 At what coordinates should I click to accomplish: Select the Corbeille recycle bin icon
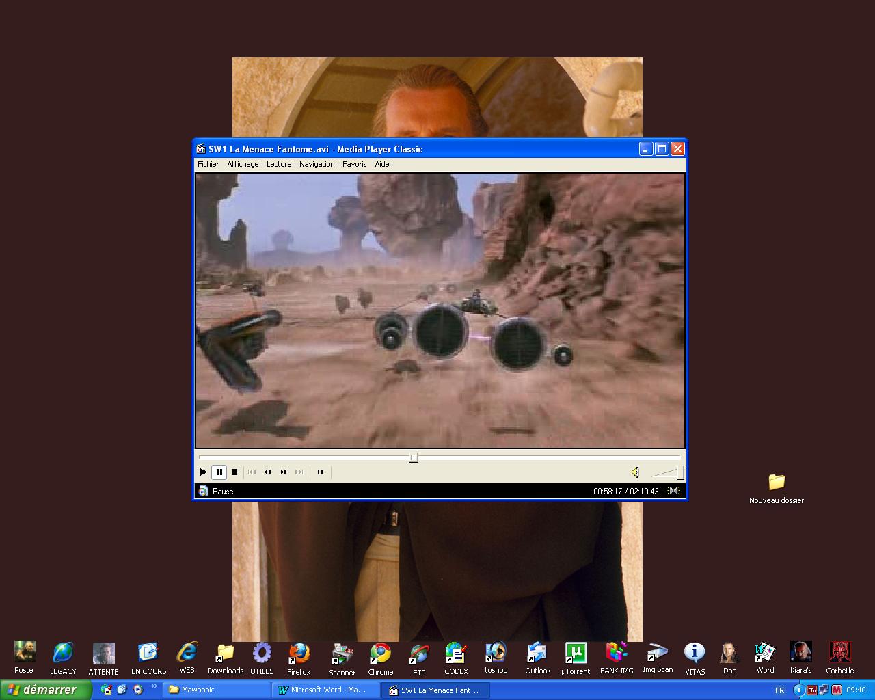click(839, 658)
